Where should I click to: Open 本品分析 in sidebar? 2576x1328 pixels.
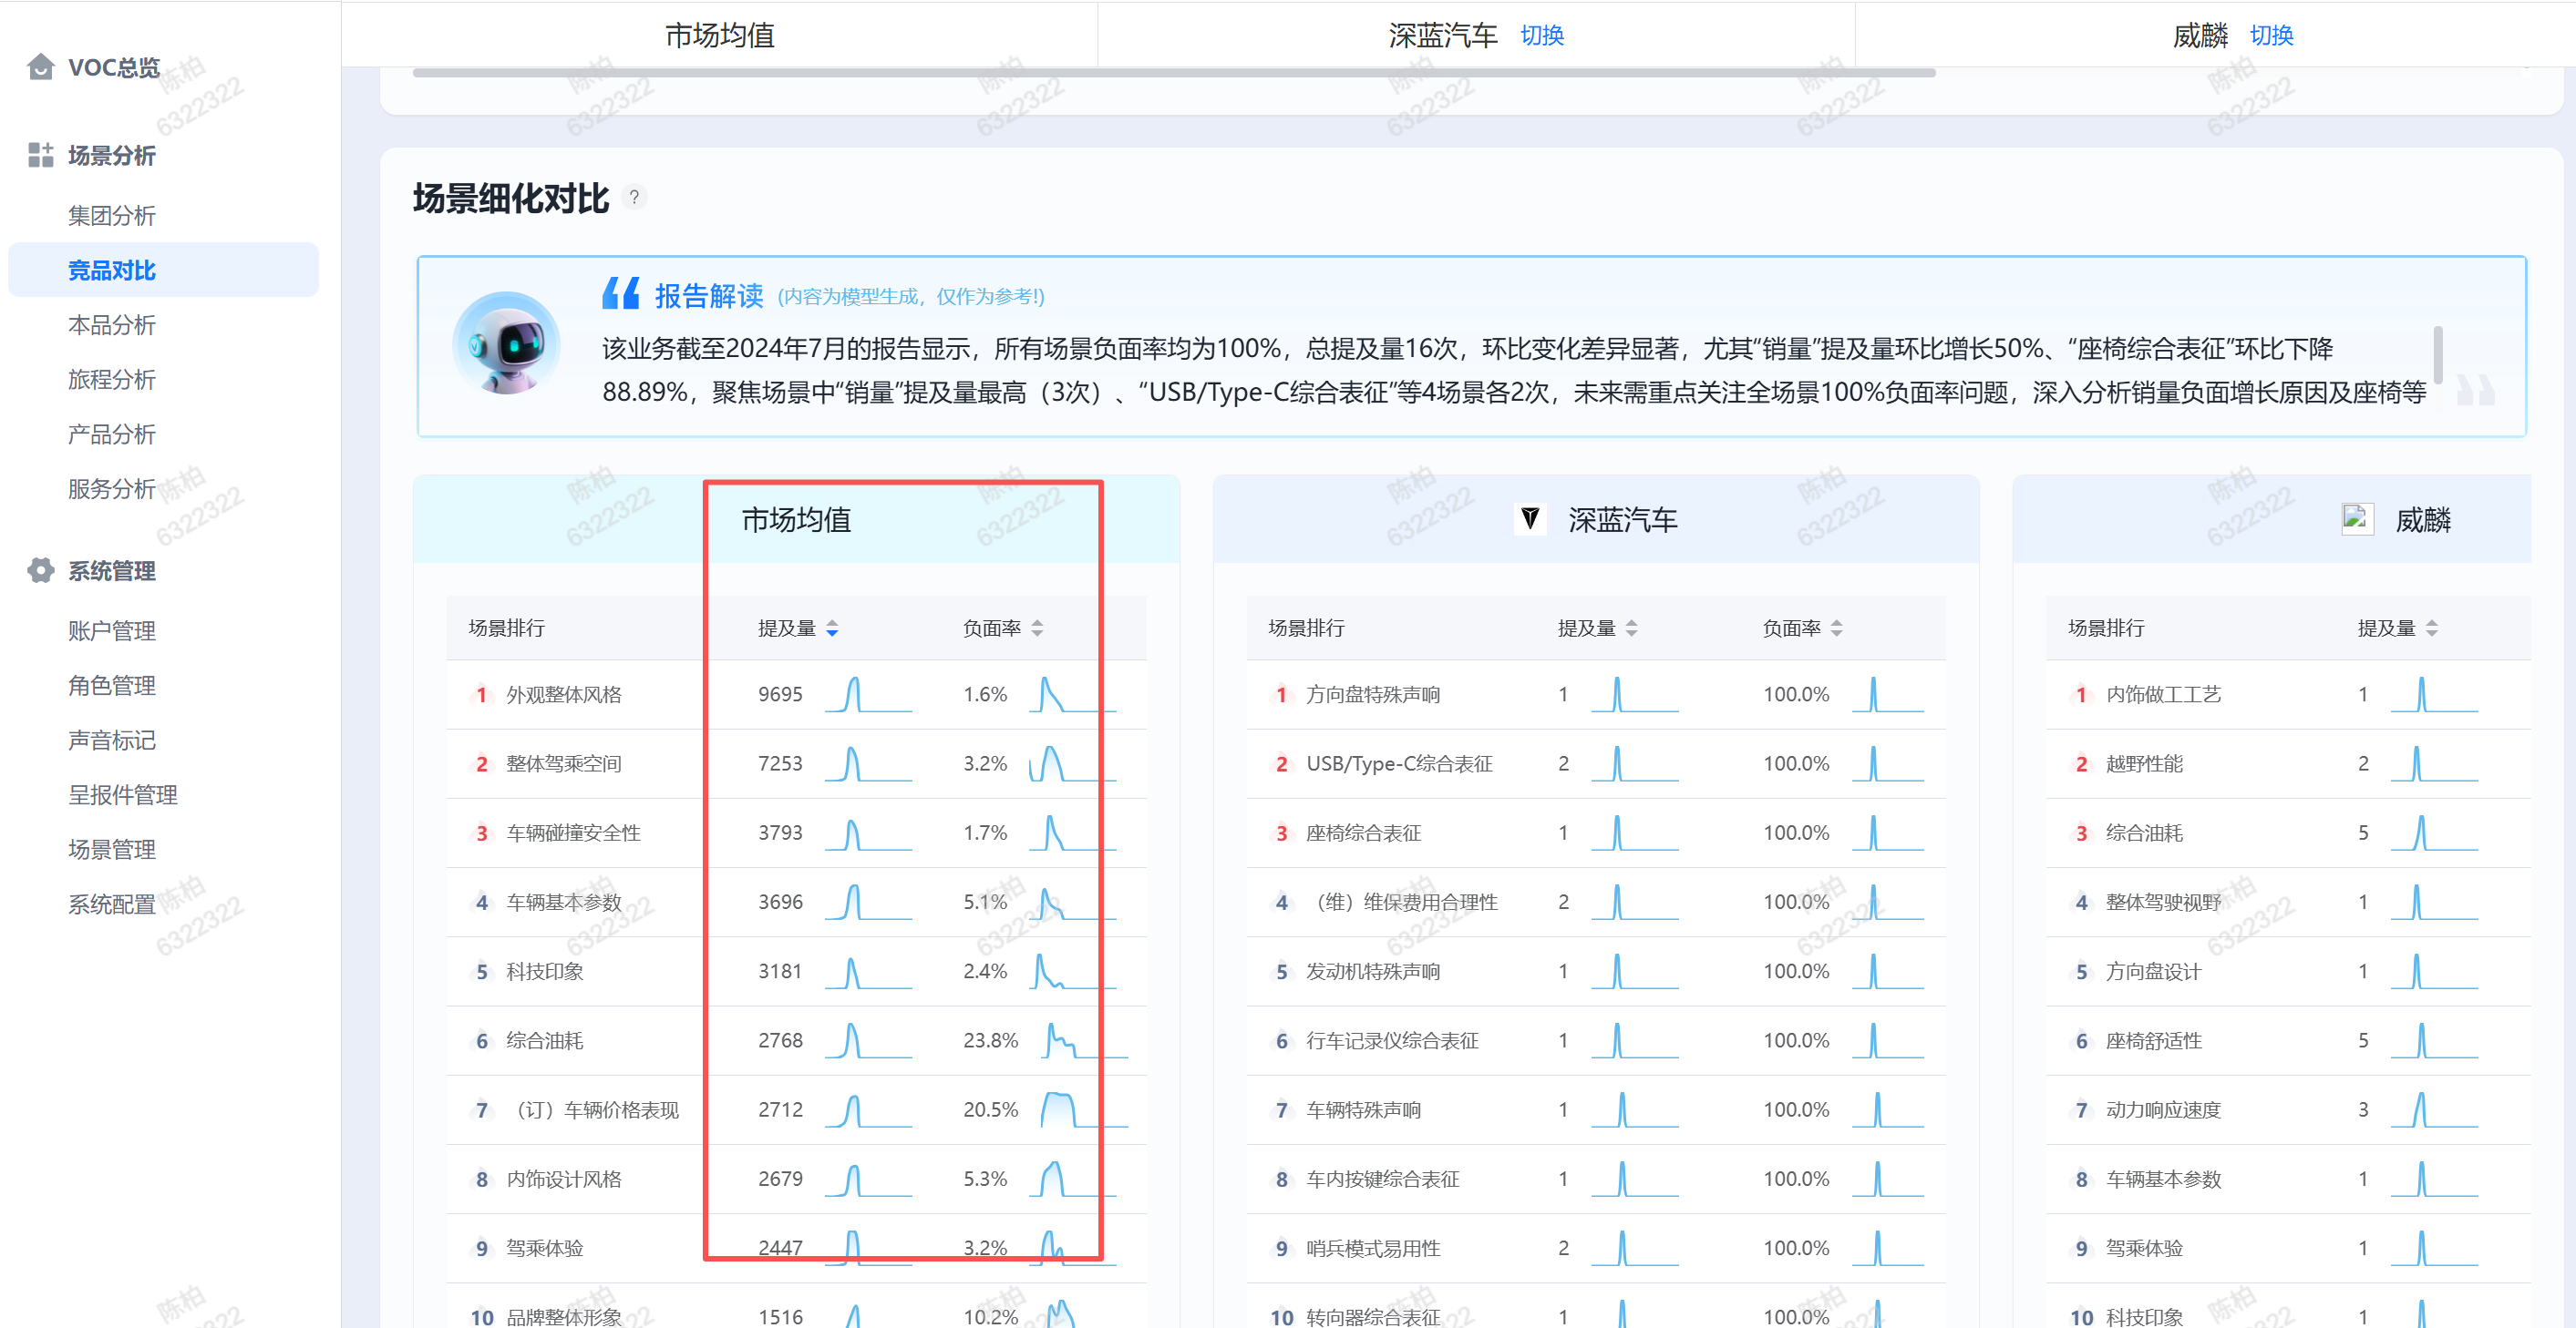click(112, 325)
